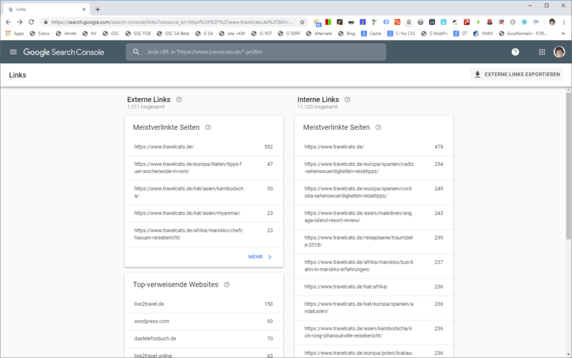The image size is (572, 358).
Task: Open the Ahrefs bookmark
Action: click(66, 33)
